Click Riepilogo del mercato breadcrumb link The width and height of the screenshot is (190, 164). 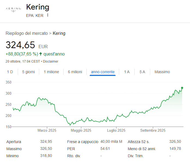tap(26, 33)
